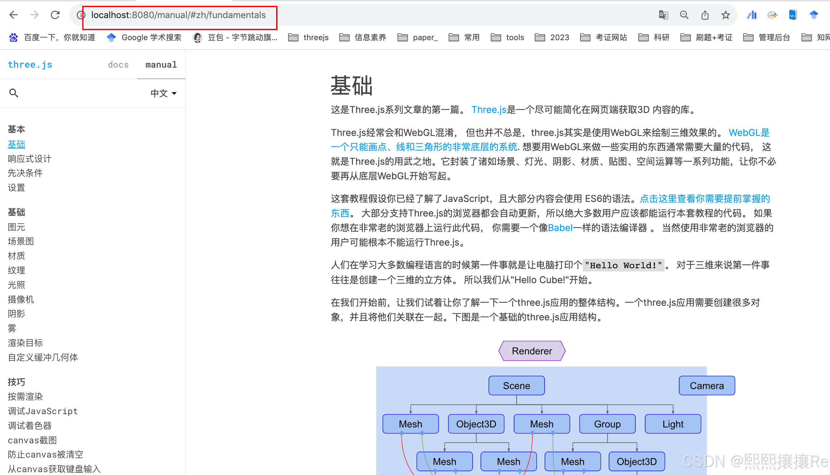Switch to the docs tab
Image resolution: width=830 pixels, height=475 pixels.
(118, 65)
